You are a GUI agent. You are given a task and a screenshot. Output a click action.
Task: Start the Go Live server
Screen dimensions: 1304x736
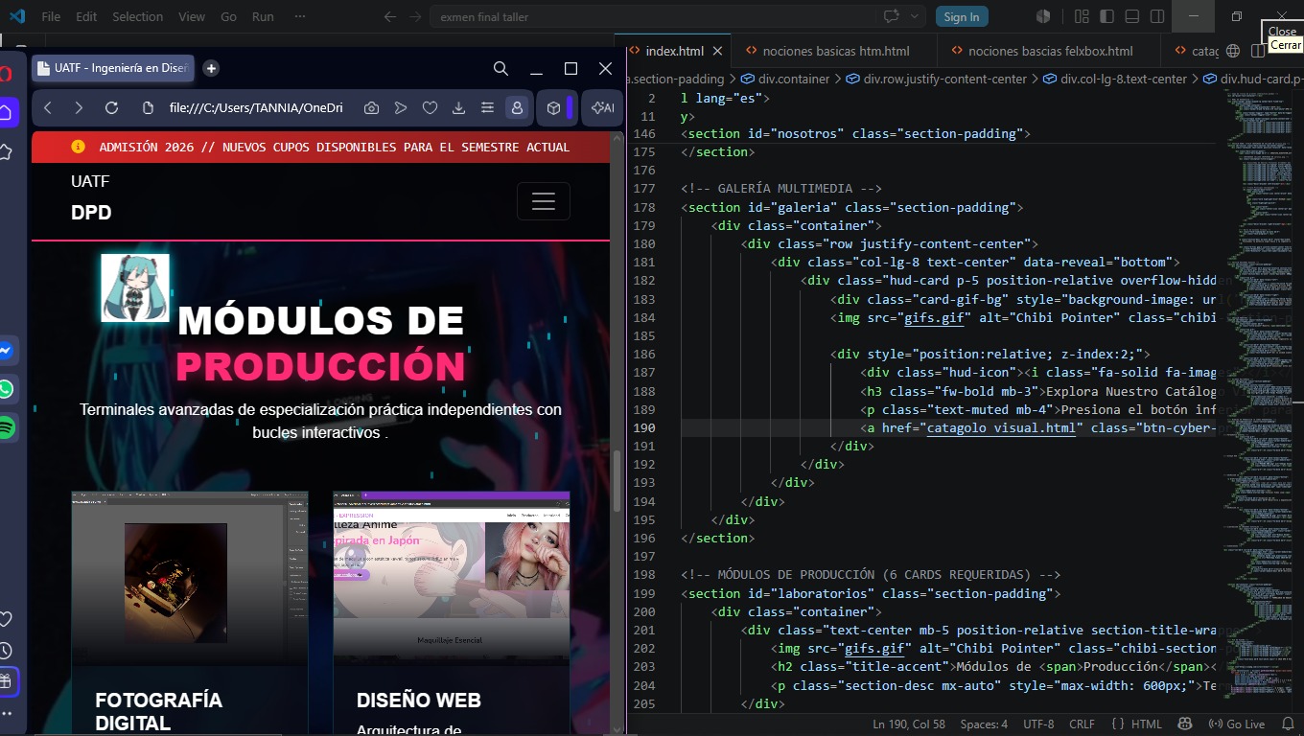click(1236, 724)
